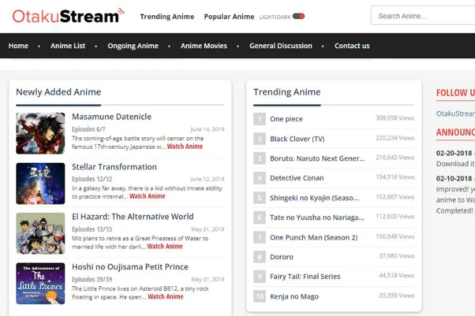This screenshot has height=316, width=475.
Task: Click the 220,234 Views count
Action: click(x=395, y=138)
